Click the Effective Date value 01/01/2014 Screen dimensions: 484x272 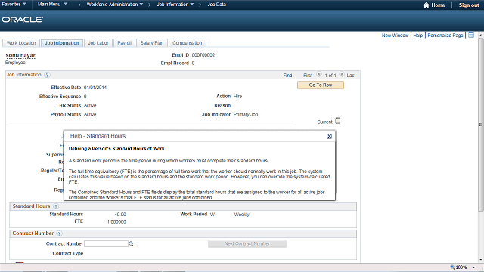point(95,88)
